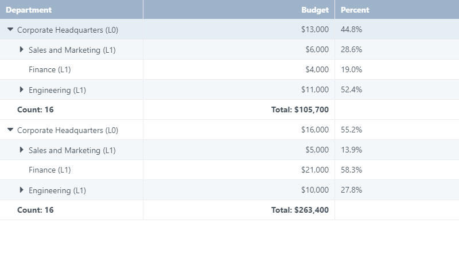
Task: Sort by the Department column header
Action: pos(29,10)
